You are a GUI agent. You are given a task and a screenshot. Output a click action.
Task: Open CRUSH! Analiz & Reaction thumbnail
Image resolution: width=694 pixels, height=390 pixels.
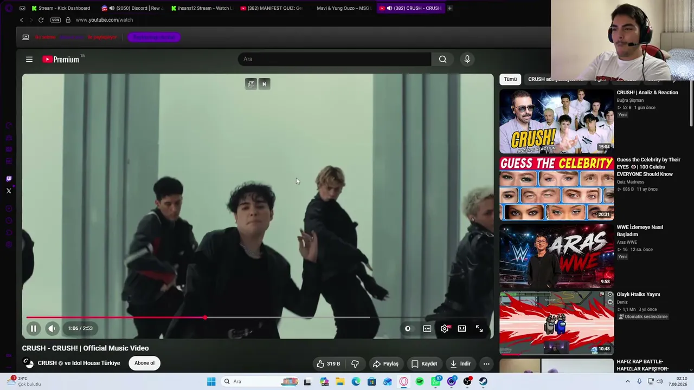tap(556, 121)
